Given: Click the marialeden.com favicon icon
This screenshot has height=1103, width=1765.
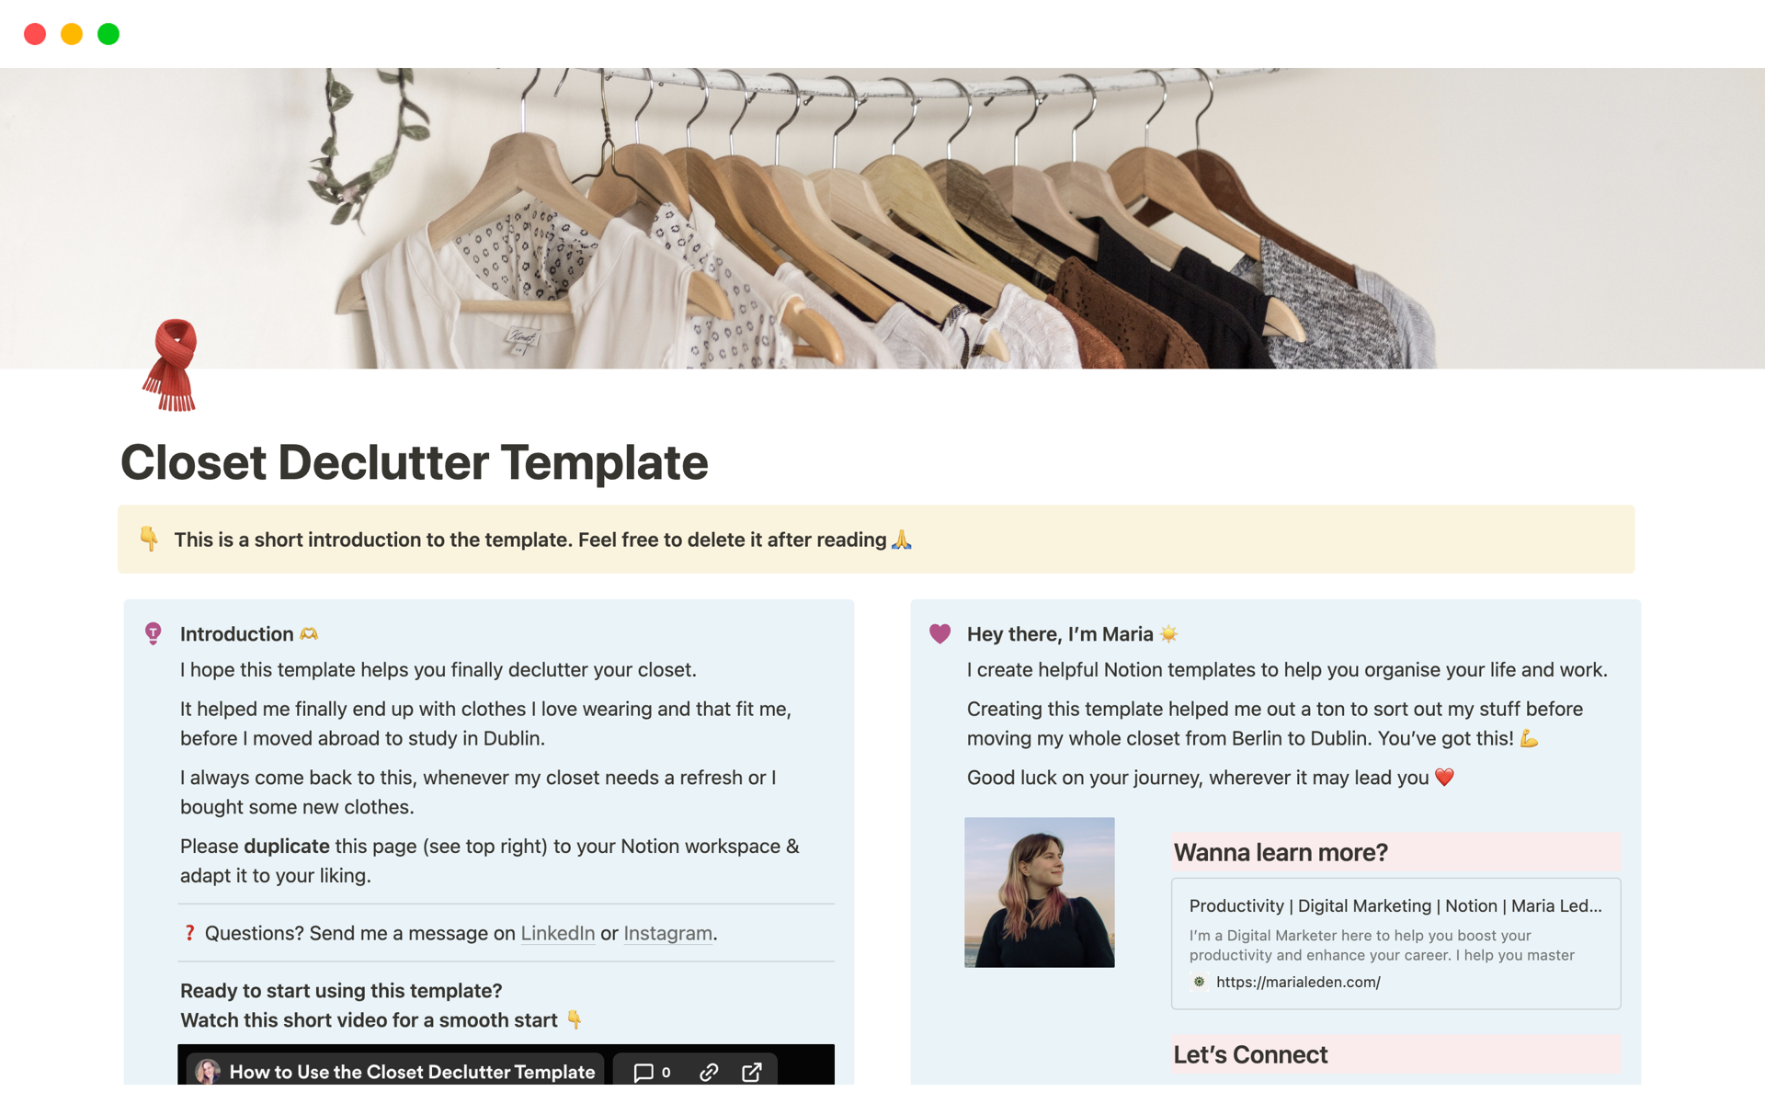Looking at the screenshot, I should [x=1199, y=982].
